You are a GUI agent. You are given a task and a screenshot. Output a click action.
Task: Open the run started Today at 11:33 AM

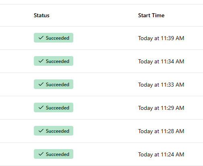pos(161,85)
